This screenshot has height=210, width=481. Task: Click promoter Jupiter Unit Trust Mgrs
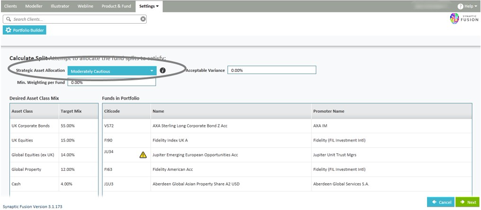335,155
